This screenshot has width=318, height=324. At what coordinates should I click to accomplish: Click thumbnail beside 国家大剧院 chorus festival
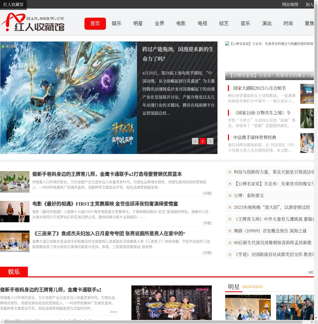307,94
